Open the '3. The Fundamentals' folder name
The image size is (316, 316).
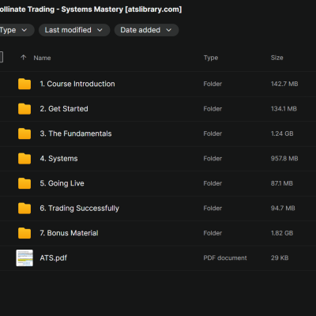point(76,134)
